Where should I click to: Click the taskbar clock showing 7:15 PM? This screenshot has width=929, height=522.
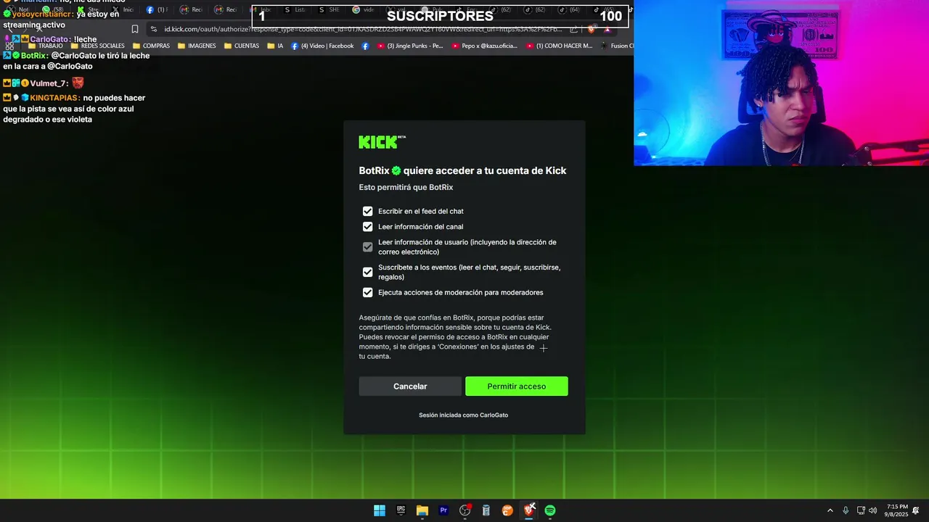click(x=897, y=510)
